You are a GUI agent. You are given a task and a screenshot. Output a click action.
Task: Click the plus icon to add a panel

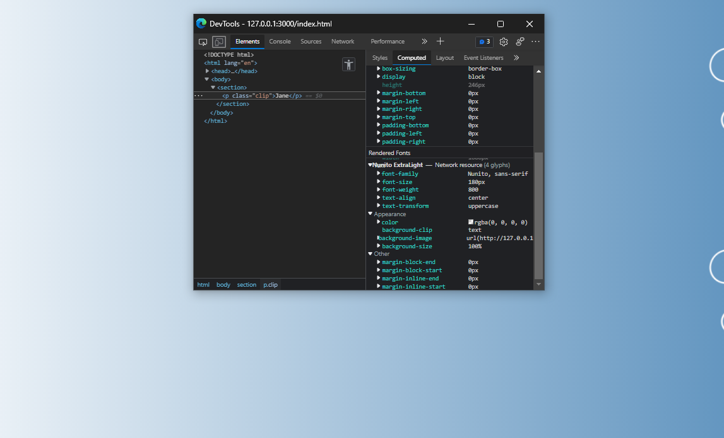tap(439, 42)
